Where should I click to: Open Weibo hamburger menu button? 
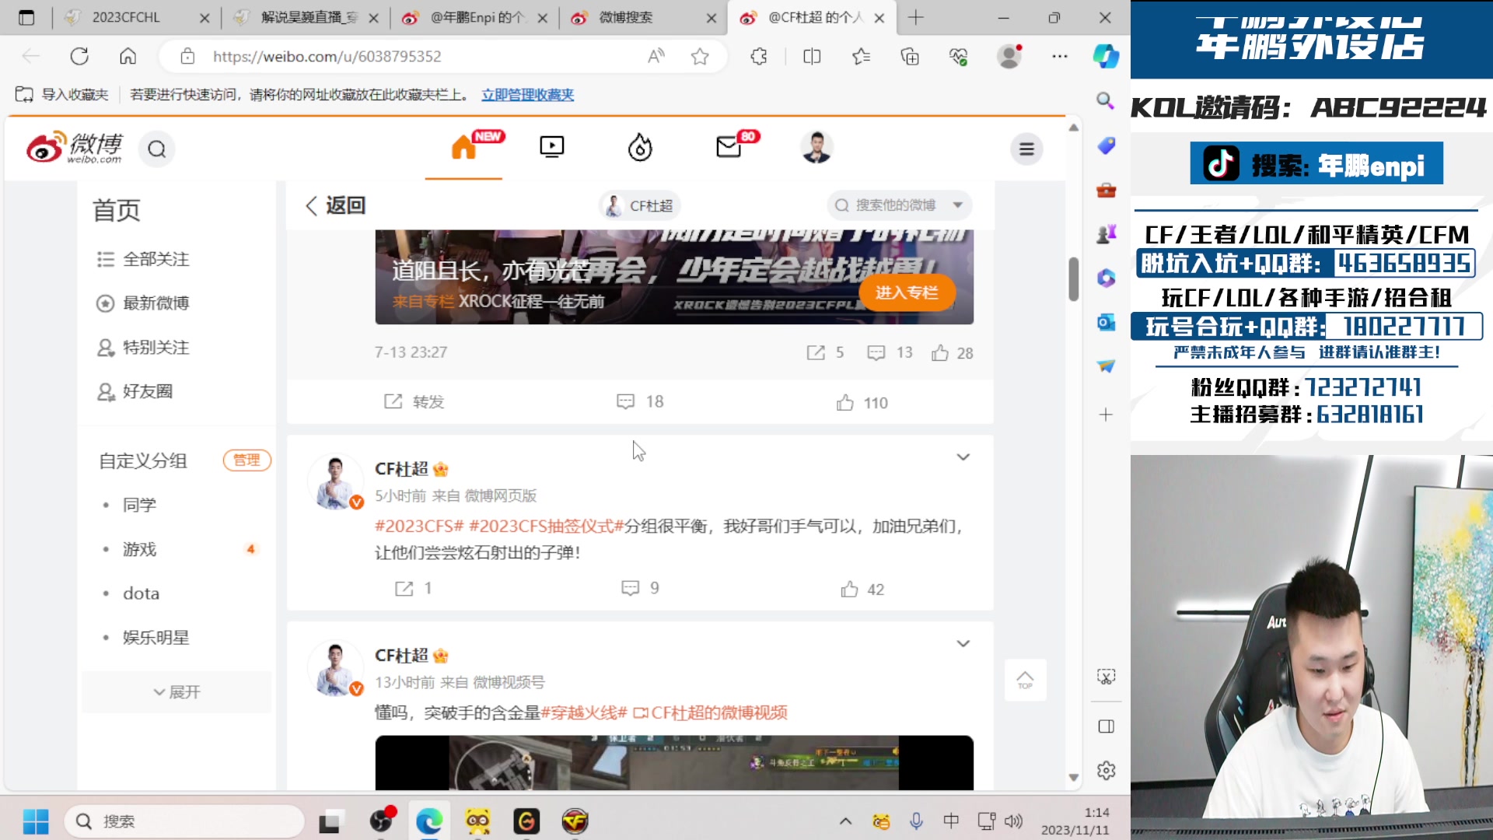coord(1026,149)
